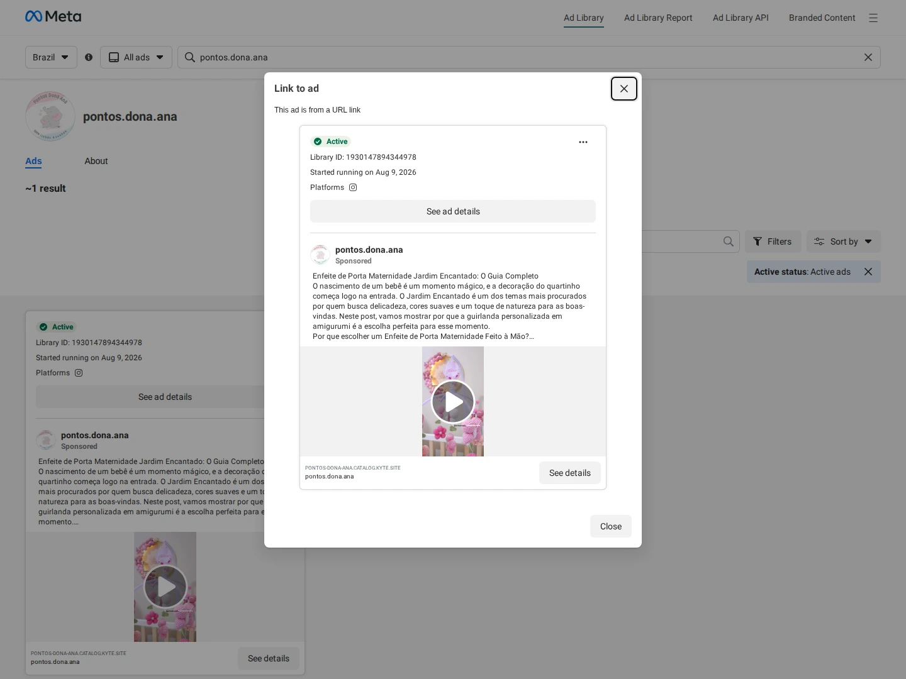This screenshot has height=679, width=906.
Task: Expand the Brazil country dropdown
Action: pyautogui.click(x=51, y=57)
